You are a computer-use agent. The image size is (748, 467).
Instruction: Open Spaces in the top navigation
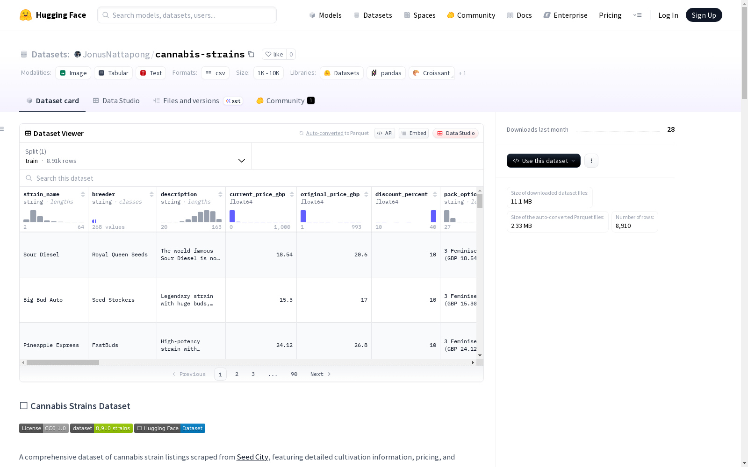tap(420, 15)
